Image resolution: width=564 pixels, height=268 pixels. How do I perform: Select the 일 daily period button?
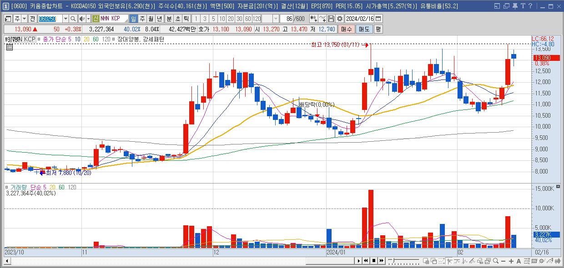coord(133,19)
